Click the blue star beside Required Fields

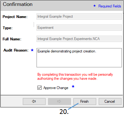coord(95,6)
